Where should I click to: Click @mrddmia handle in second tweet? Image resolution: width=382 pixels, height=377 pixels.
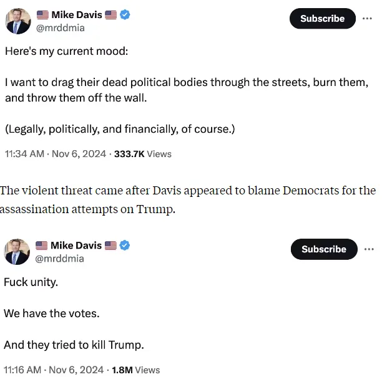(x=60, y=259)
